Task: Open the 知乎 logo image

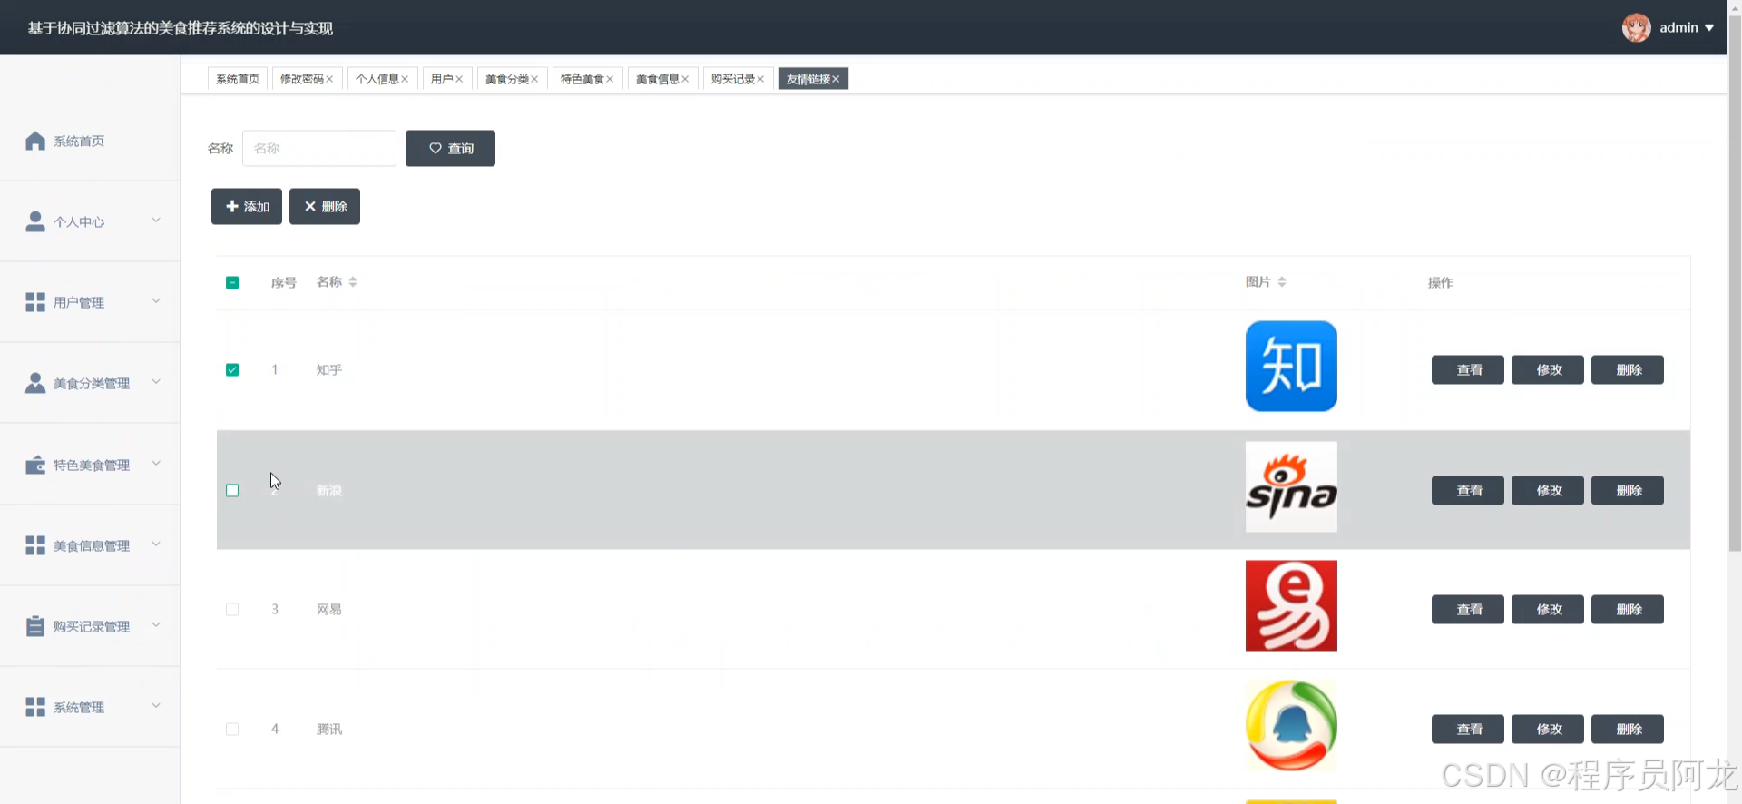Action: [1291, 366]
